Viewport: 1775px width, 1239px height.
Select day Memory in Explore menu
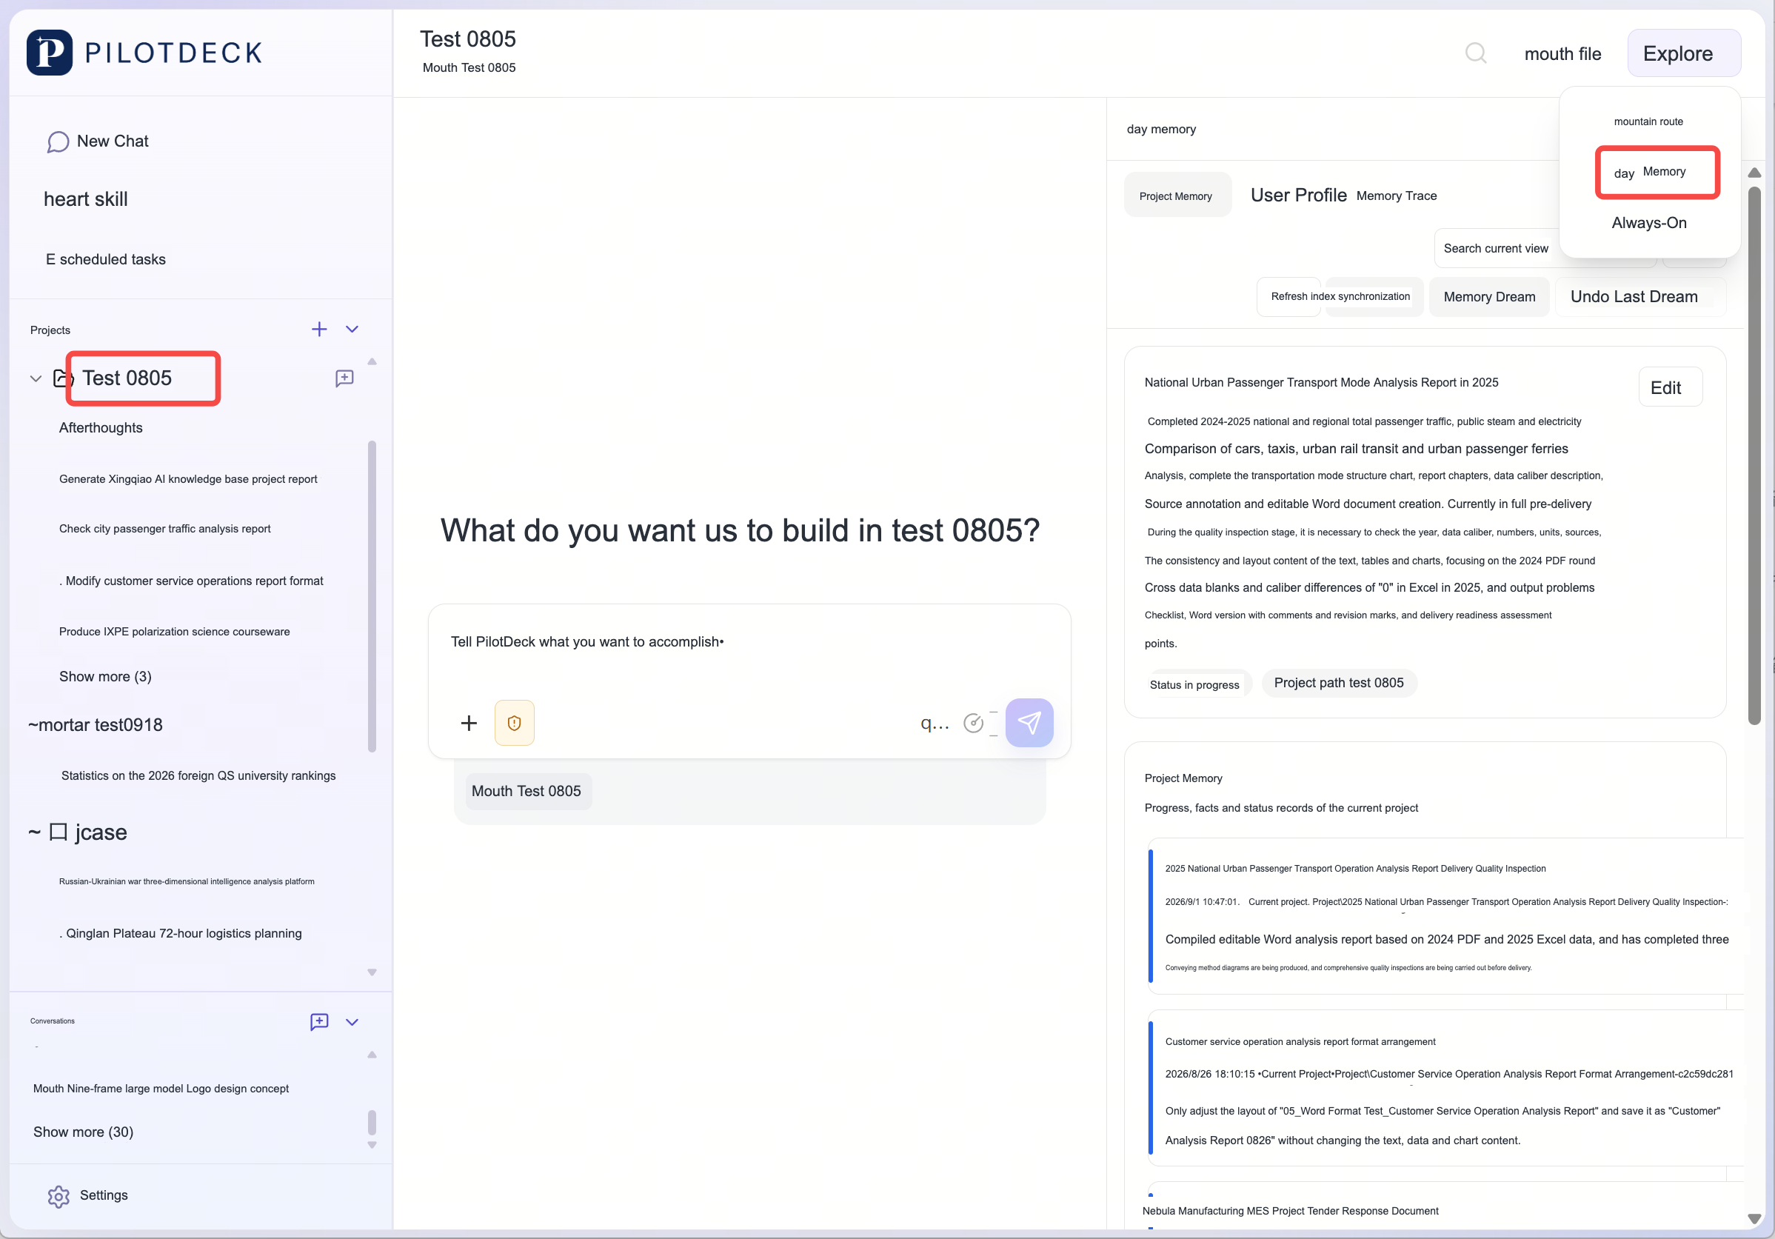(1657, 173)
